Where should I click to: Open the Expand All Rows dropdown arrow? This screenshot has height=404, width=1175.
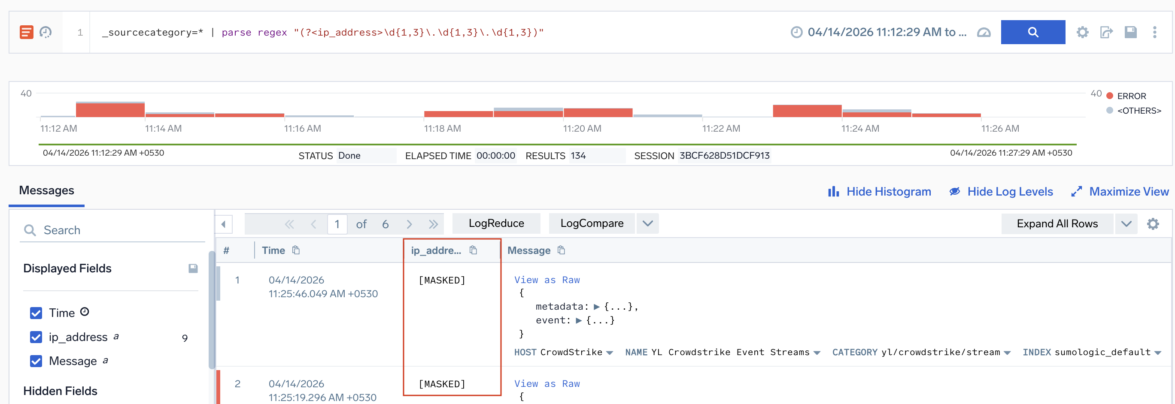pos(1126,223)
